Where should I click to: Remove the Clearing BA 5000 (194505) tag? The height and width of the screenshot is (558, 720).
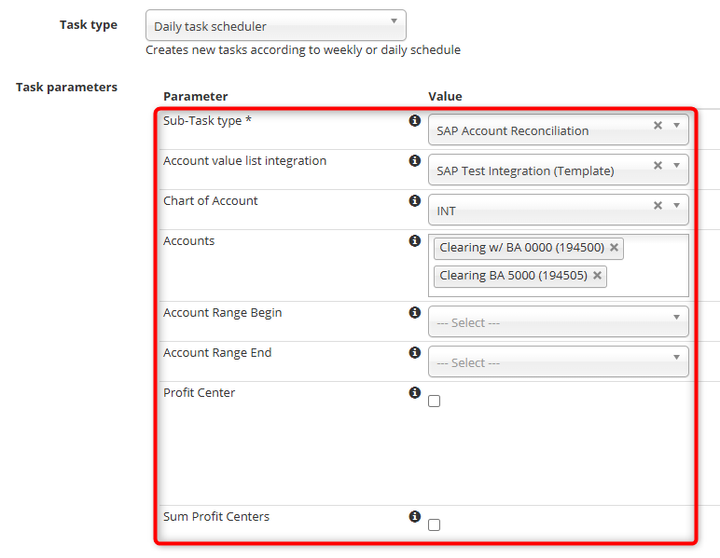click(x=597, y=276)
